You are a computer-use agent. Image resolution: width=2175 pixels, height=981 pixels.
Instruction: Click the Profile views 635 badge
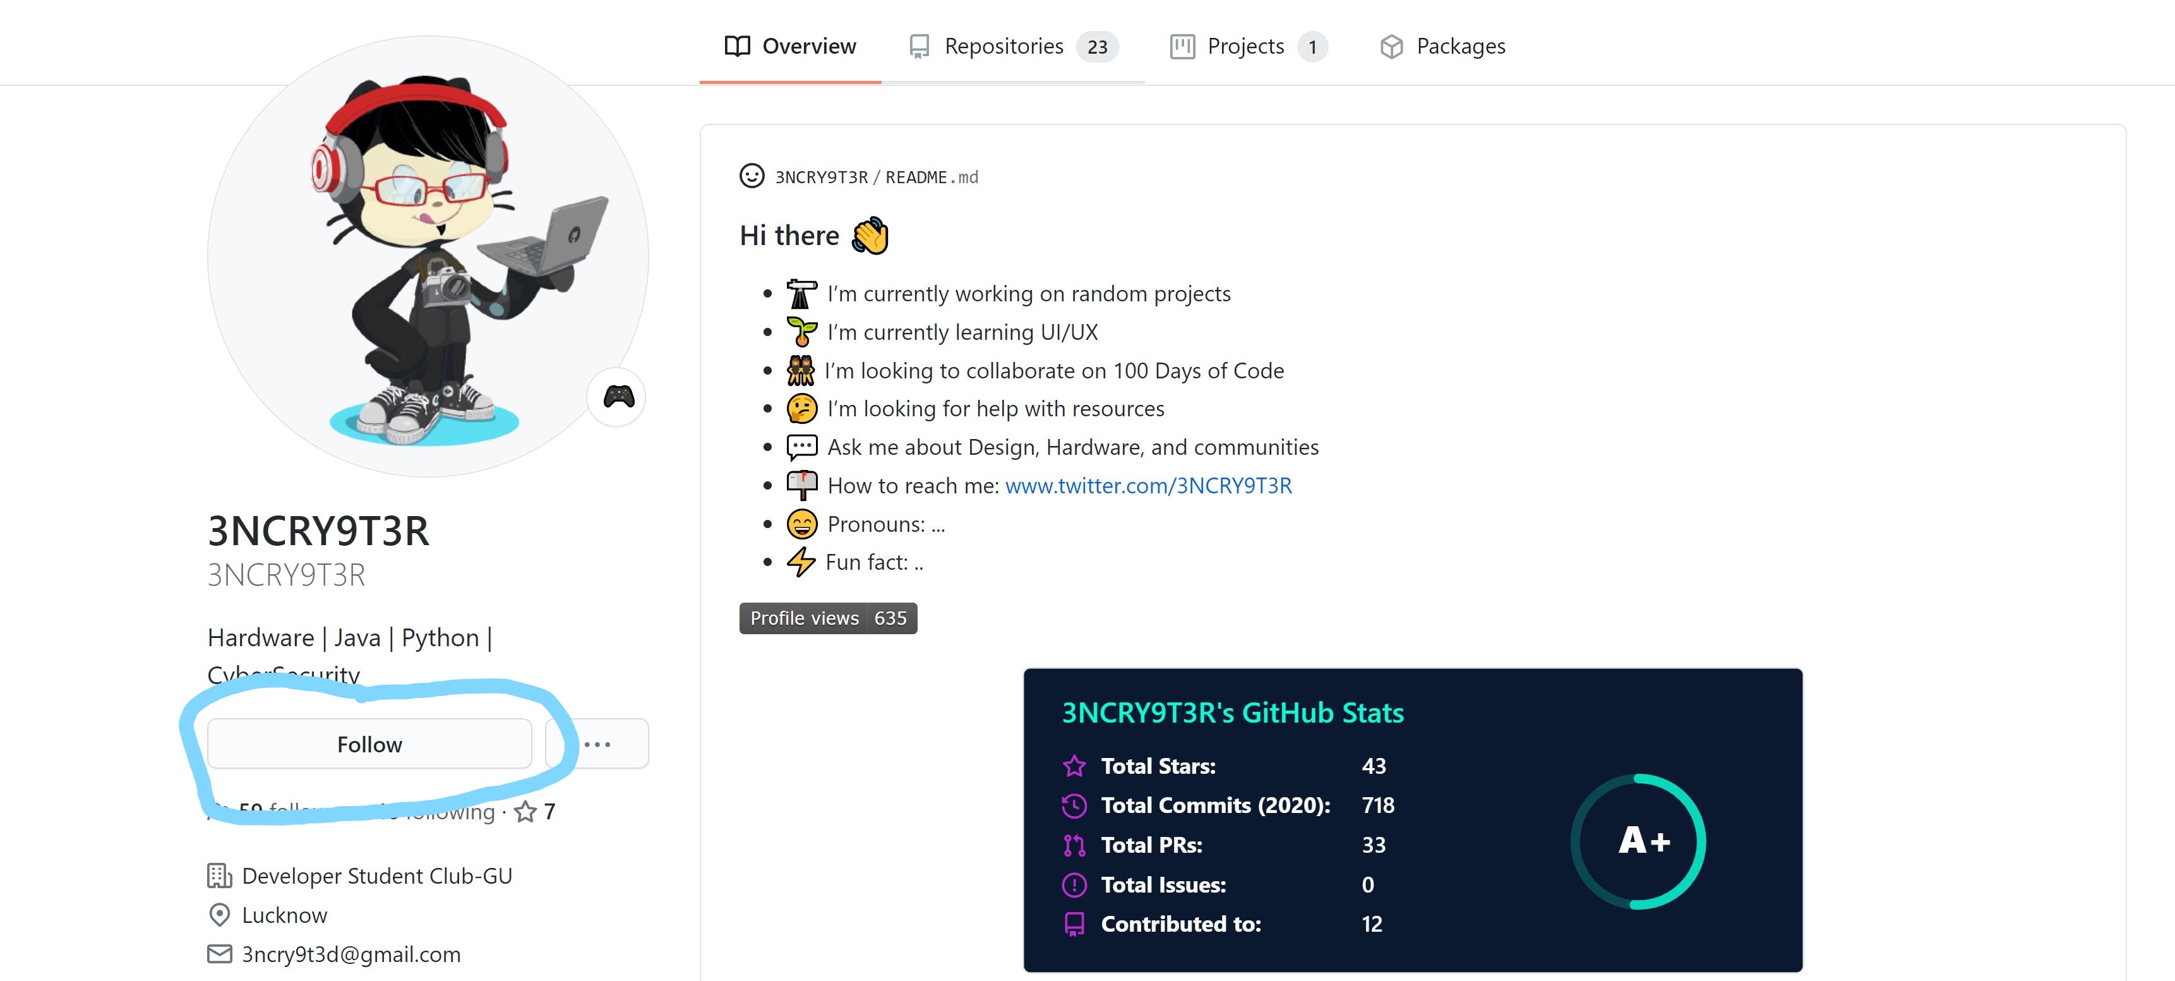point(827,618)
